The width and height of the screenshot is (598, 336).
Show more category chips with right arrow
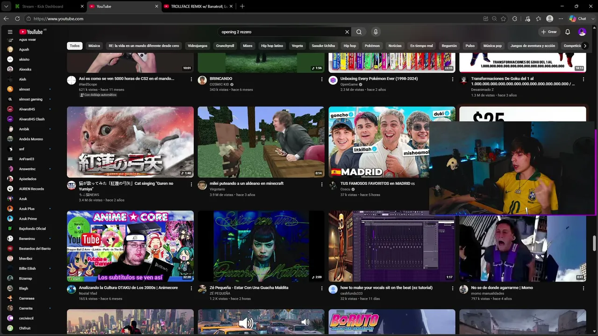(x=585, y=46)
